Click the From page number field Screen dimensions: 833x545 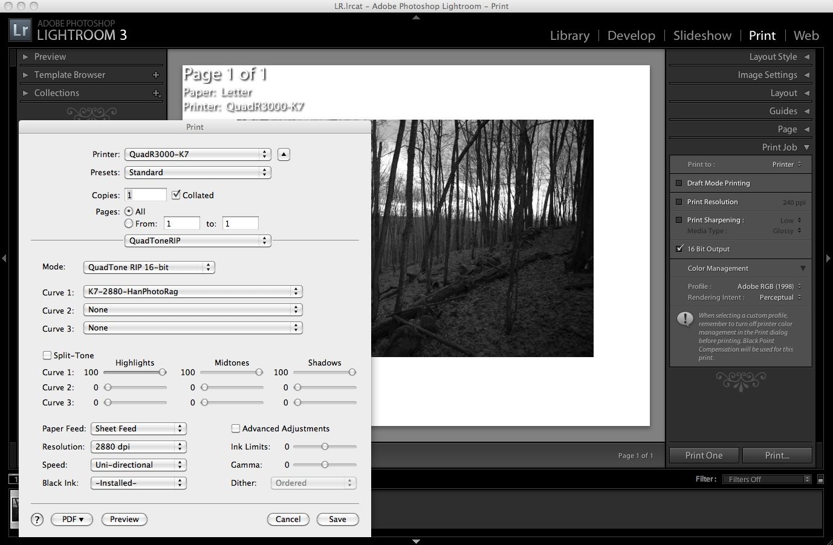click(x=182, y=224)
